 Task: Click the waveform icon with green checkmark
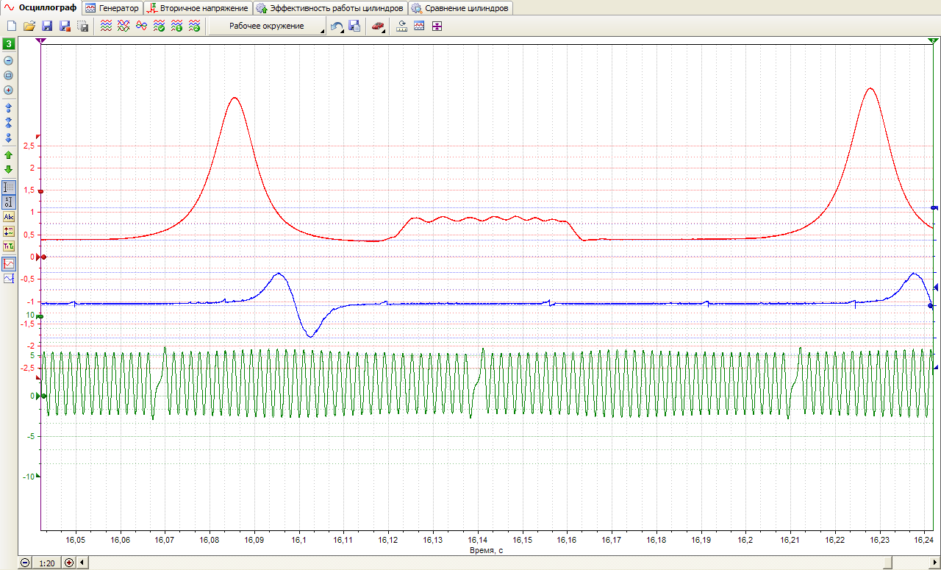[x=159, y=26]
